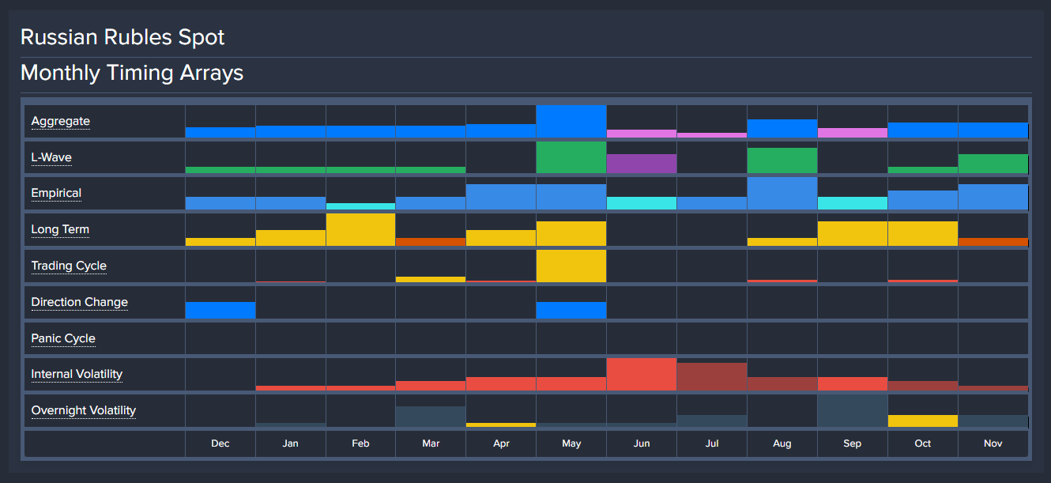Screen dimensions: 1051x483
Task: Select the Panic Cycle label
Action: click(x=63, y=338)
